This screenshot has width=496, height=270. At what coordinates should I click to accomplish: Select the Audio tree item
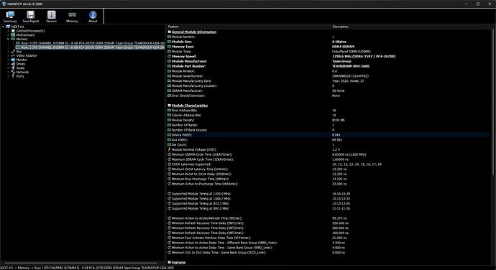click(20, 68)
